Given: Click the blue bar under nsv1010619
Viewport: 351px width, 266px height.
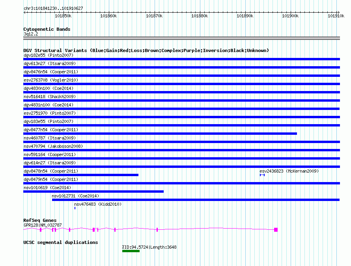Looking at the screenshot, I should pos(93,192).
